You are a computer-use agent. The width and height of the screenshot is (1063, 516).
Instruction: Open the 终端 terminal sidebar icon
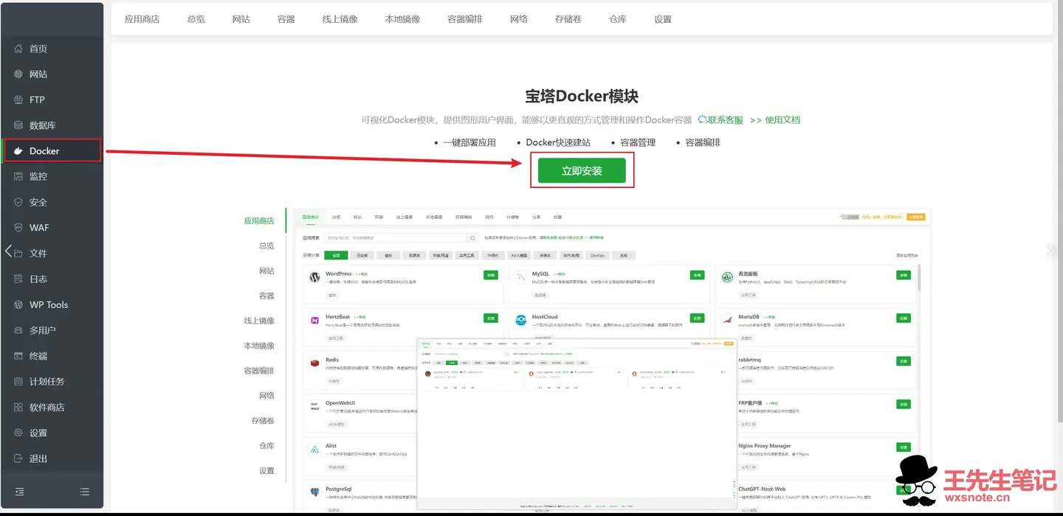[x=18, y=356]
